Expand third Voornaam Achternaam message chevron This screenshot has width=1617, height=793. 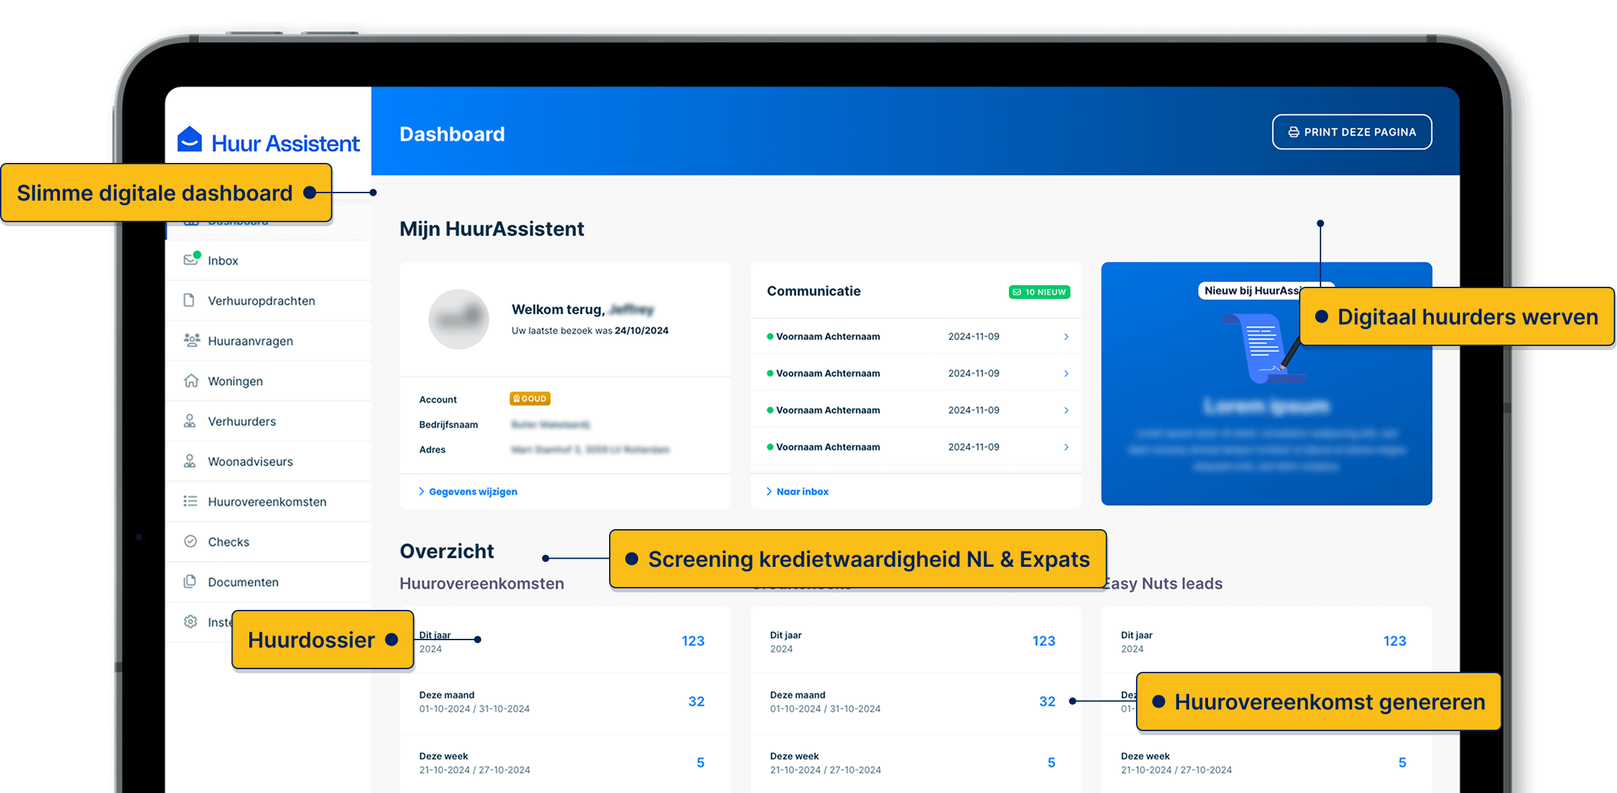pos(1066,411)
